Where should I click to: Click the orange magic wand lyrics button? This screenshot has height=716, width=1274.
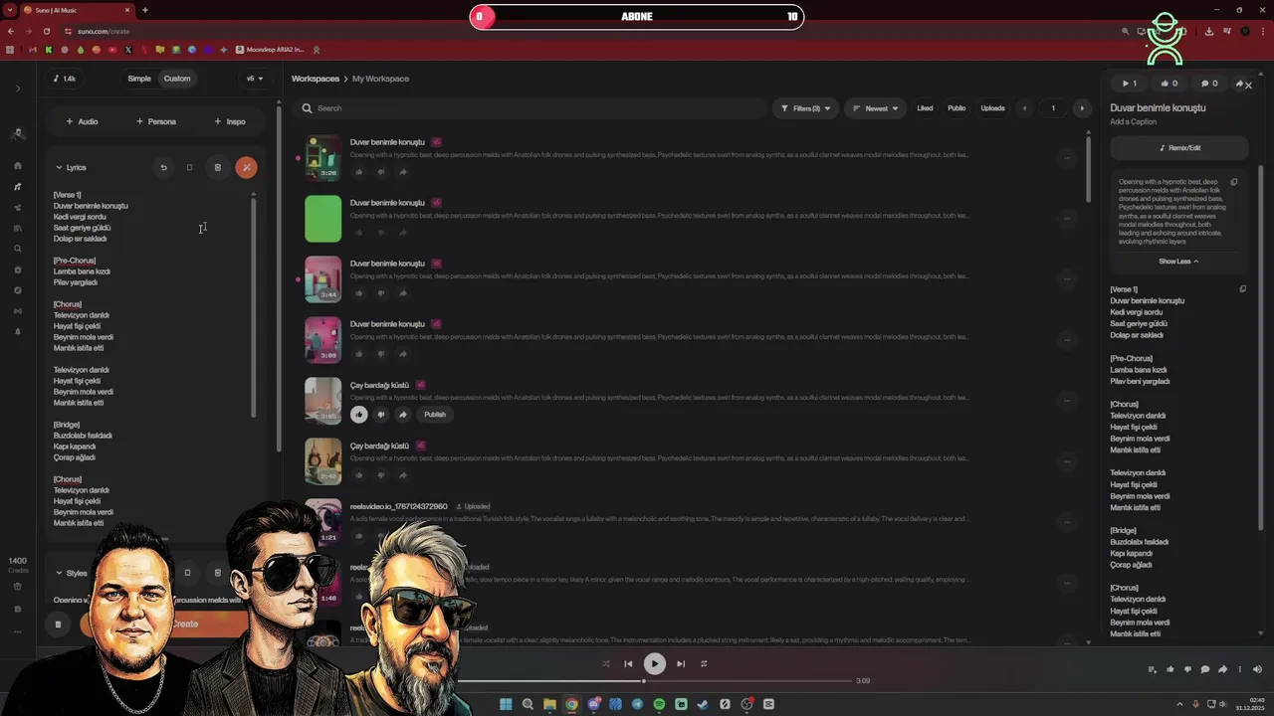coord(246,167)
